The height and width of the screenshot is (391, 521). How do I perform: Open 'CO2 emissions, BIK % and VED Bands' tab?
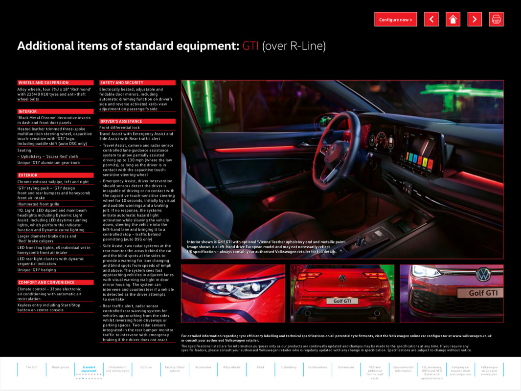[431, 372]
